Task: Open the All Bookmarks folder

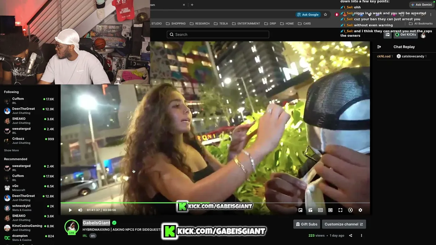Action: pos(421,23)
